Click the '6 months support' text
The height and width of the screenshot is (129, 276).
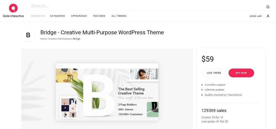215,85
